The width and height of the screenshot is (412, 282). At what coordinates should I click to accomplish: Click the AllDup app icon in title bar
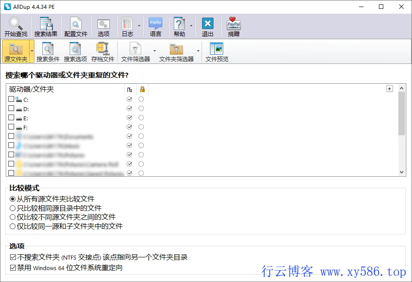pos(7,7)
